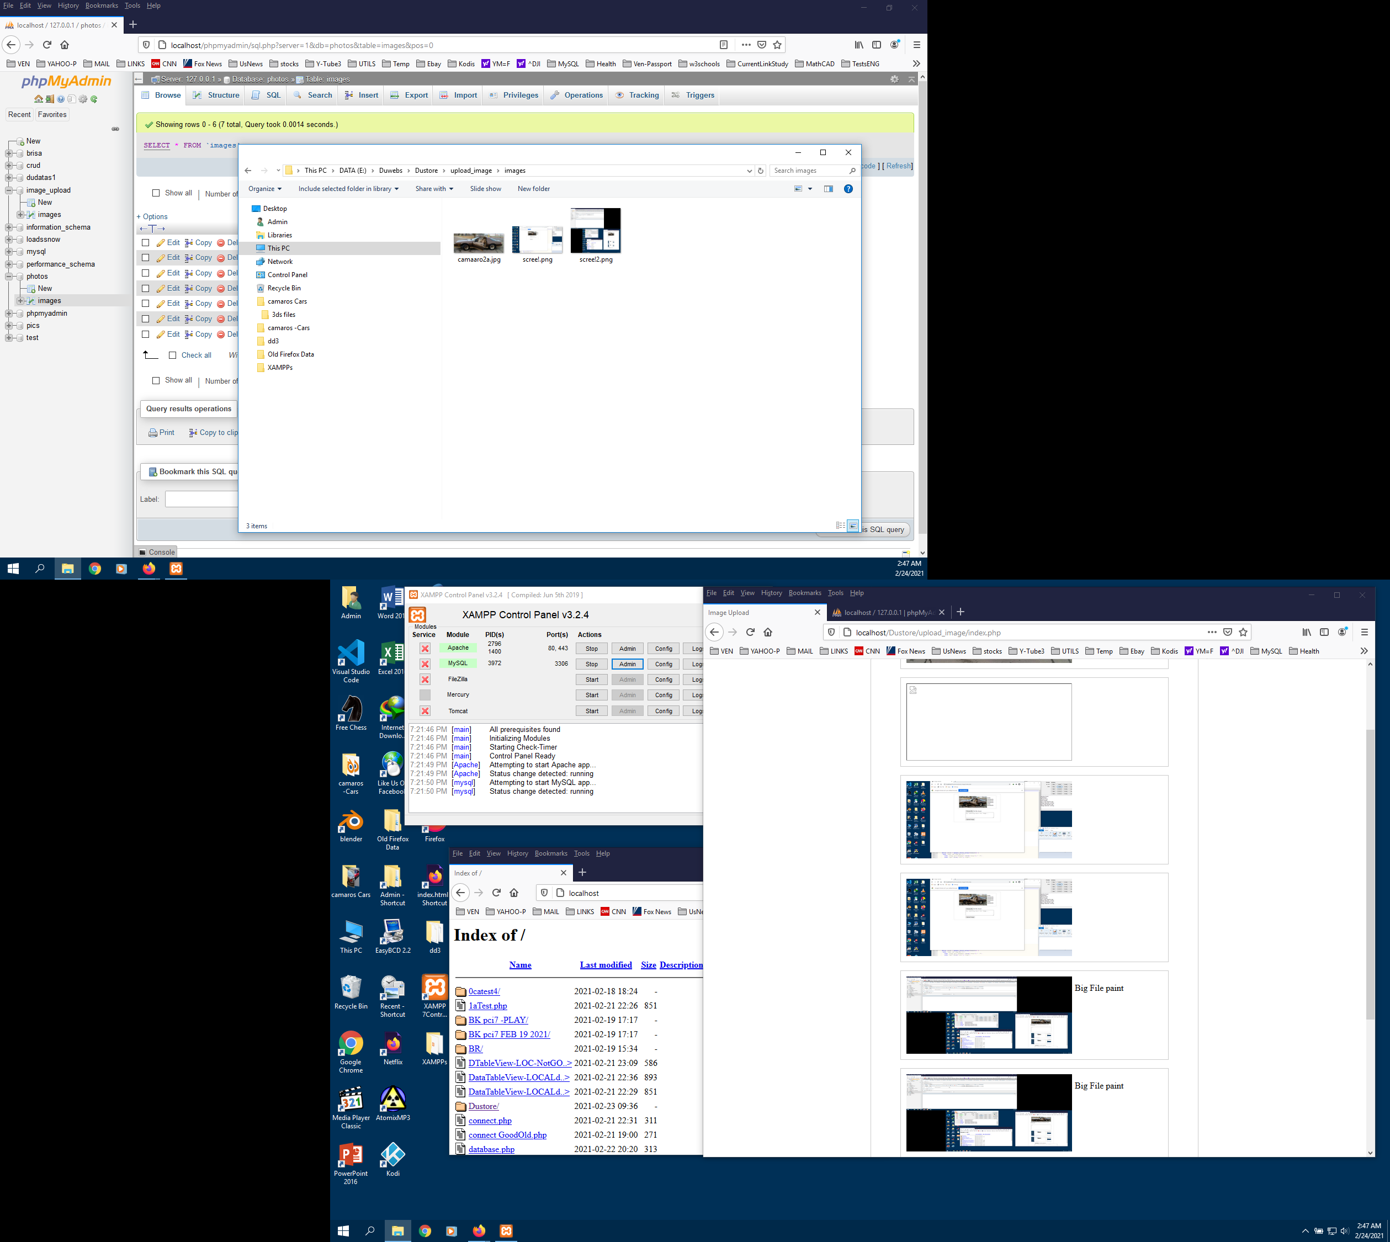Click the phpMyAdmin page settings gear icon
The height and width of the screenshot is (1242, 1390).
point(894,79)
